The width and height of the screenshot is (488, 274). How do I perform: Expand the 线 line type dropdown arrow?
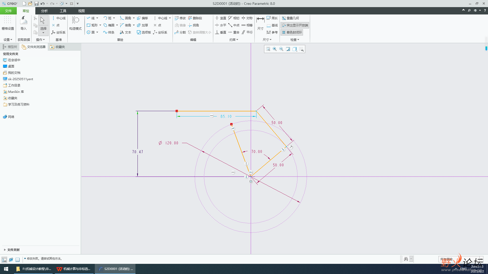(x=97, y=18)
